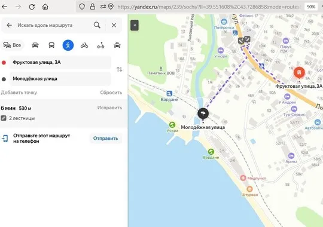Click the bus stop icon near Пятёрочка
323x227 pixels.
click(x=235, y=33)
